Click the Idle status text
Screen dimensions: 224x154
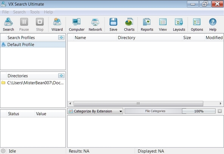click(x=12, y=151)
